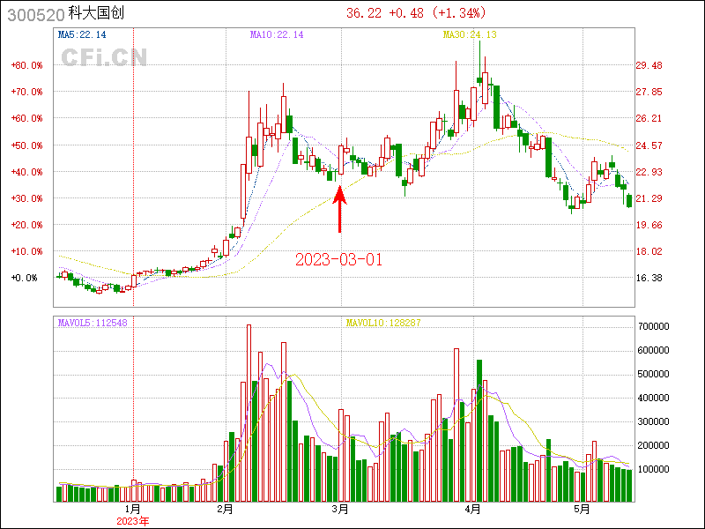
Task: Click the +80.0% label on the left axis
Action: tap(26, 65)
